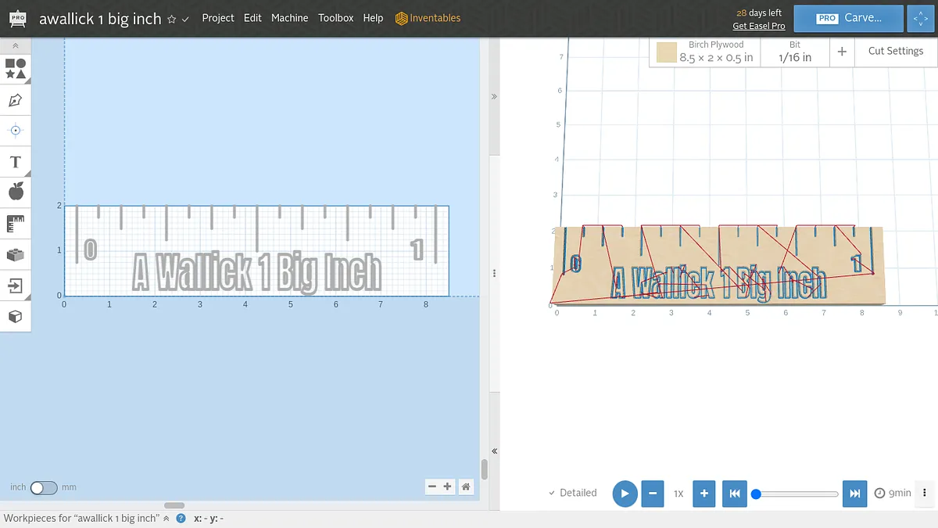This screenshot has width=938, height=528.
Task: Open the Text tool
Action: click(16, 162)
